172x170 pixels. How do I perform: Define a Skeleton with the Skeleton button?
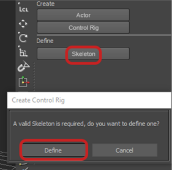pos(83,54)
